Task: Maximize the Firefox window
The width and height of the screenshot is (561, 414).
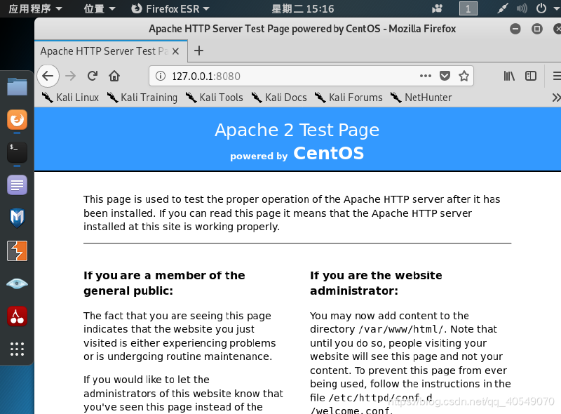Action: [x=536, y=29]
